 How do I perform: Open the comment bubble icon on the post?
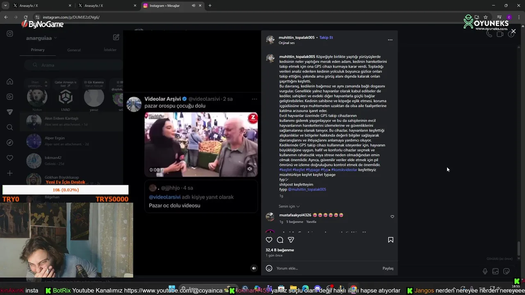pos(280,240)
